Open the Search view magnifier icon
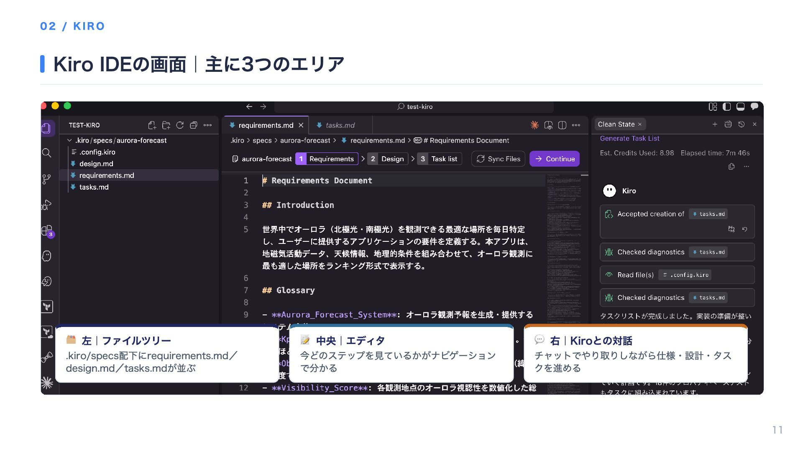The width and height of the screenshot is (803, 451). click(47, 153)
